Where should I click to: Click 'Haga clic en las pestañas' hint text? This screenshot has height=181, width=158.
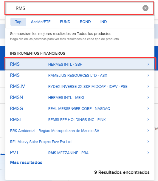tap(64, 39)
